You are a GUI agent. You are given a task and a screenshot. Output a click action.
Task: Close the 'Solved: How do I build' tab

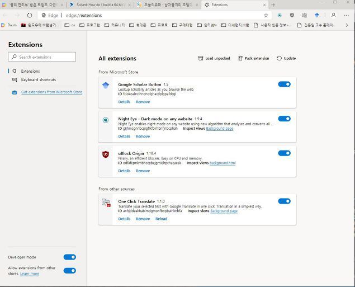pyautogui.click(x=130, y=5)
